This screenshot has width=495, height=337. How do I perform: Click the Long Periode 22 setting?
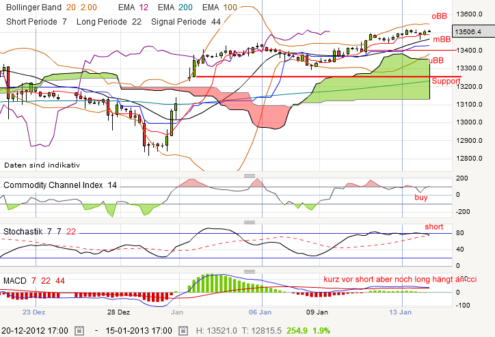coord(109,22)
